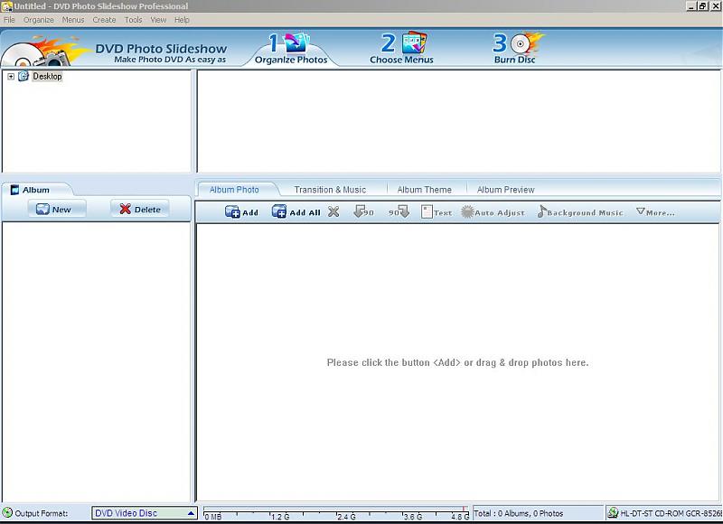The height and width of the screenshot is (524, 723).
Task: Click the New album button
Action: 57,210
